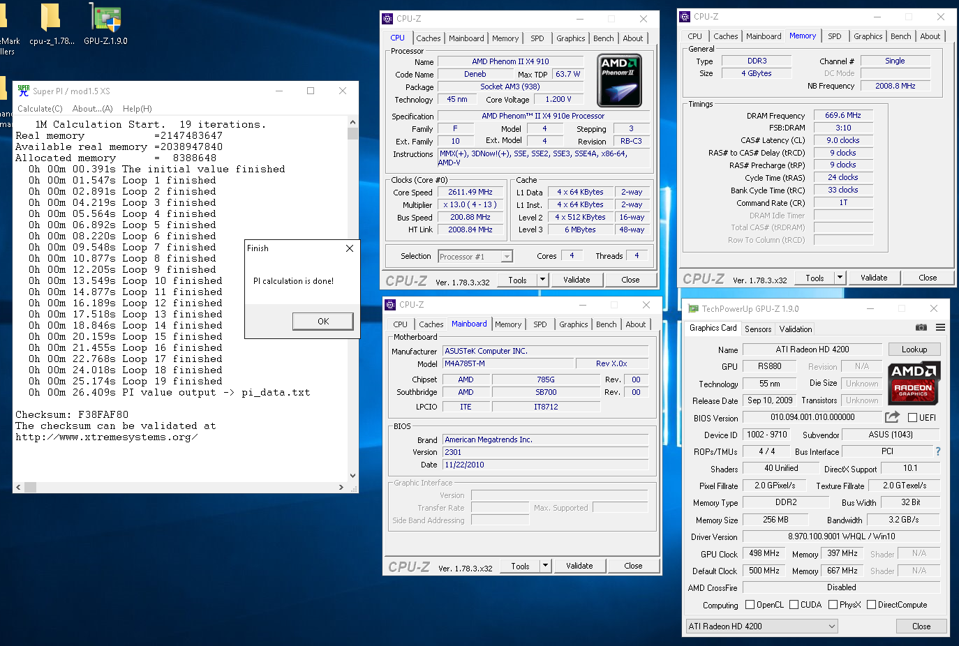Click the Lookup button in GPU-Z

pyautogui.click(x=914, y=350)
